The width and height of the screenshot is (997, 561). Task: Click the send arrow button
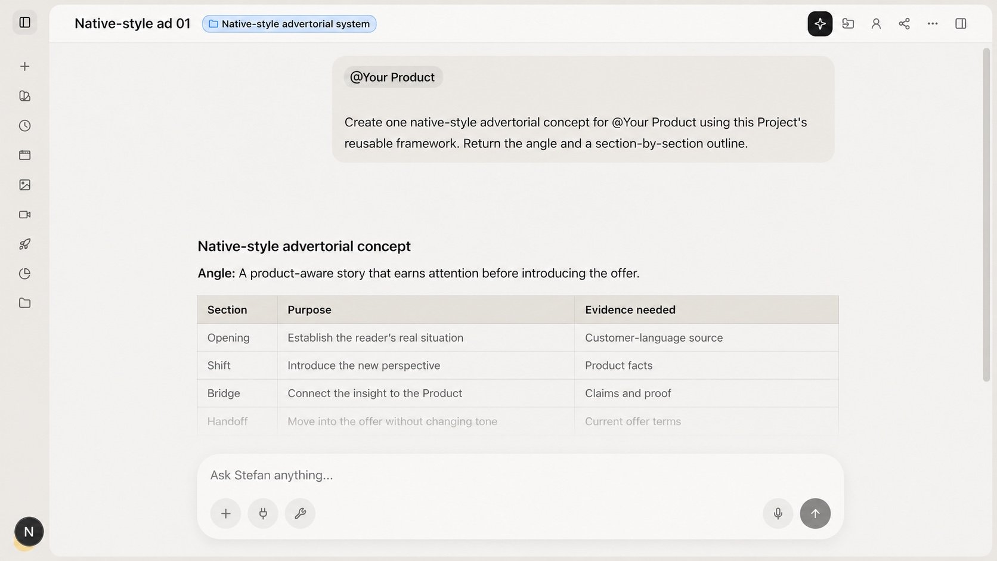815,513
